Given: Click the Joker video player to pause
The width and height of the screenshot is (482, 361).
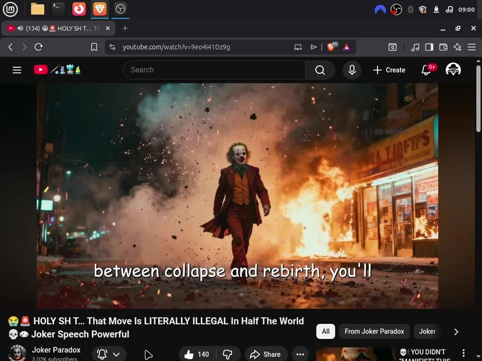Looking at the screenshot, I should click(237, 196).
